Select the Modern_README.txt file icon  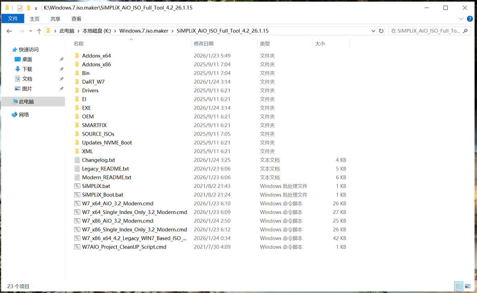[x=77, y=177]
